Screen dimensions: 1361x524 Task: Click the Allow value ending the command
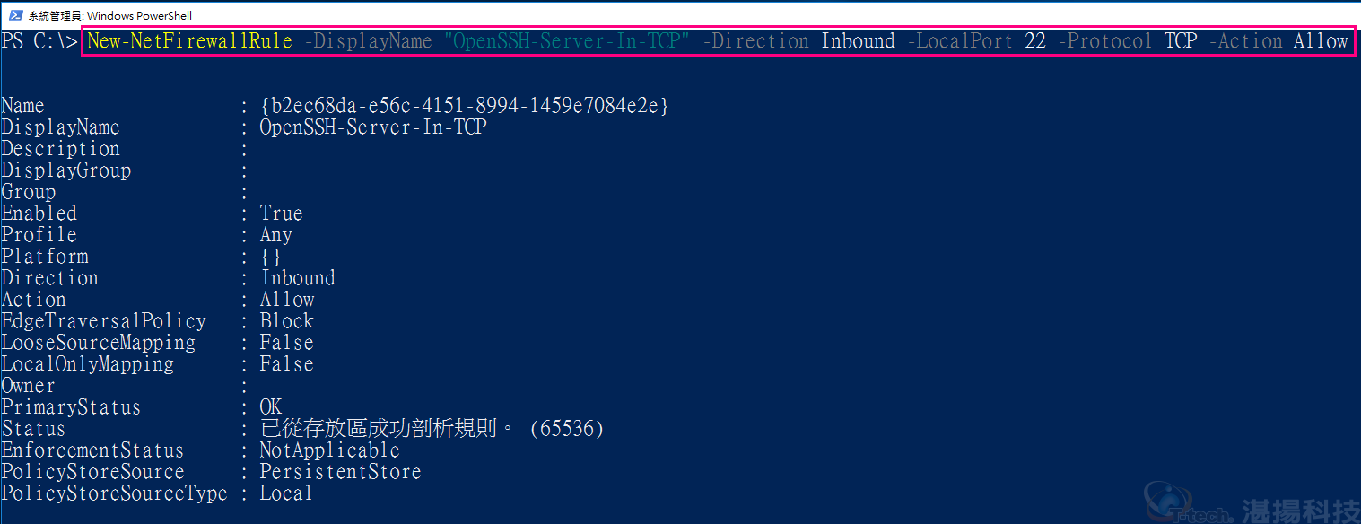point(1321,41)
